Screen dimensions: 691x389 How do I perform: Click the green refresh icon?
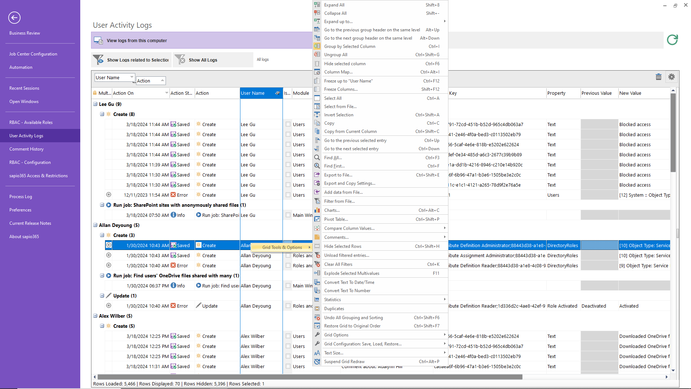tap(672, 40)
